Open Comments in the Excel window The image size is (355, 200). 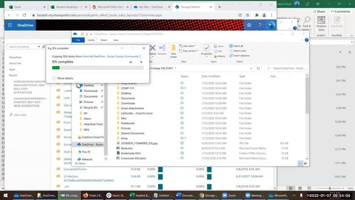point(340,11)
